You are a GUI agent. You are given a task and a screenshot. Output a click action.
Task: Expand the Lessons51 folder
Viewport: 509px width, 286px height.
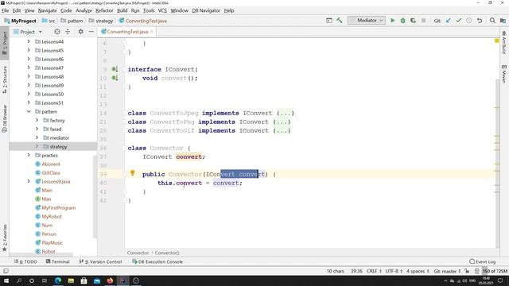click(x=29, y=102)
